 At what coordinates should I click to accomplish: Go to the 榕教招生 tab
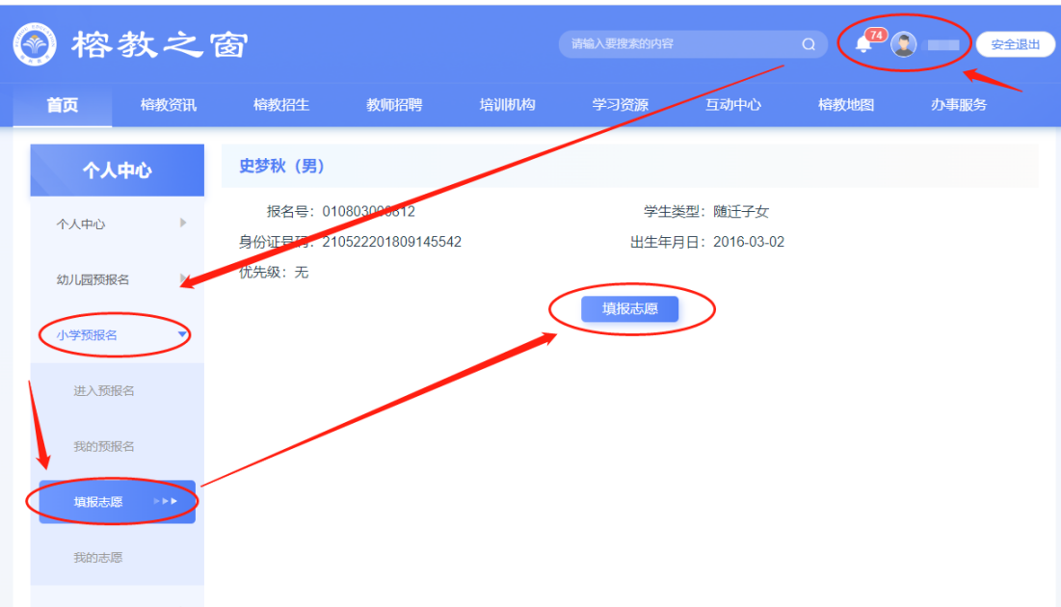(281, 105)
